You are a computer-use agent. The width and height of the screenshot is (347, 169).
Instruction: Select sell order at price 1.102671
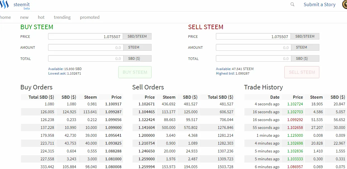coord(184,104)
